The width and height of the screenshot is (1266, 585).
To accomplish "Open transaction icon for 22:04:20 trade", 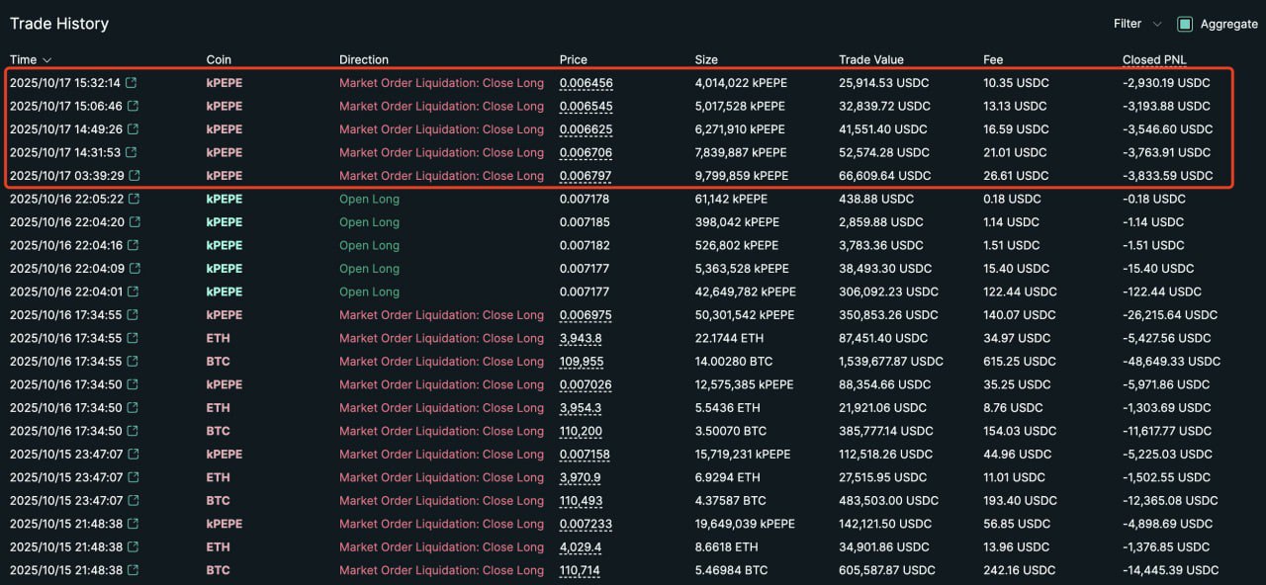I will (135, 222).
